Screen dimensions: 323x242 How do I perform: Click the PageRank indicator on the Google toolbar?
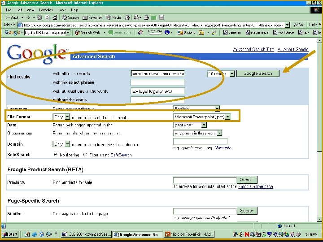click(155, 32)
